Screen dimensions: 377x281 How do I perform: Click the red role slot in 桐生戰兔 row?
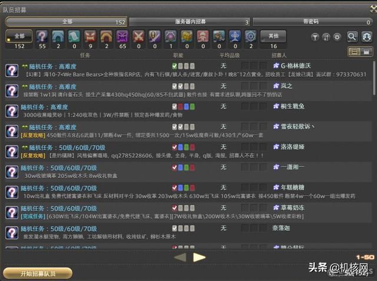pyautogui.click(x=180, y=106)
